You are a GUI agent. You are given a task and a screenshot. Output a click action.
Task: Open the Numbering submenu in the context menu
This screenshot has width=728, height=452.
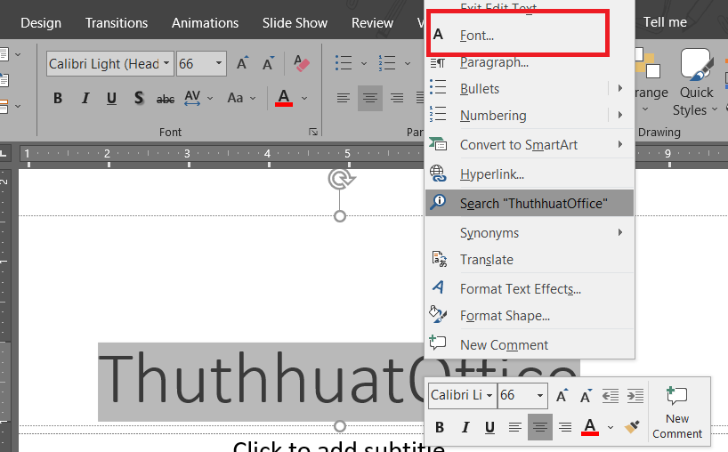tap(530, 115)
